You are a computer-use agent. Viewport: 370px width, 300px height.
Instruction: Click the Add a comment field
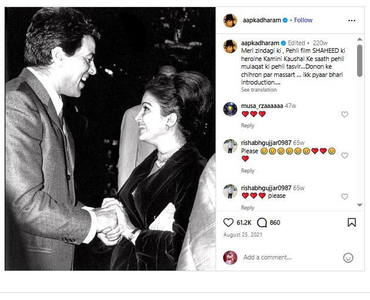288,257
